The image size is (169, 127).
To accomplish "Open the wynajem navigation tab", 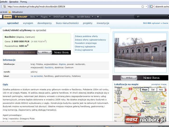I will 28,23.
